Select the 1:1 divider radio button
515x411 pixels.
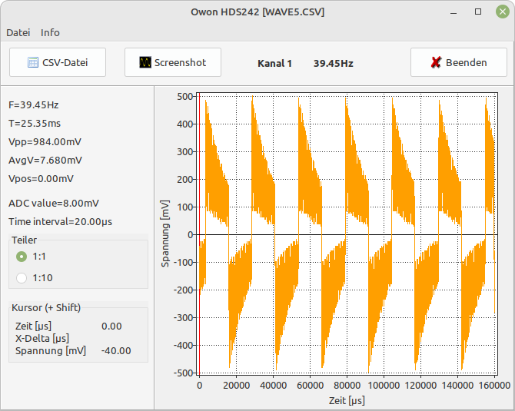point(22,257)
